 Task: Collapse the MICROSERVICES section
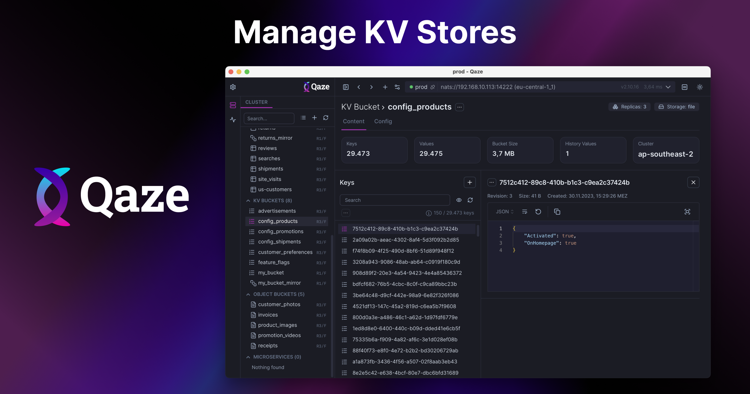tap(248, 357)
